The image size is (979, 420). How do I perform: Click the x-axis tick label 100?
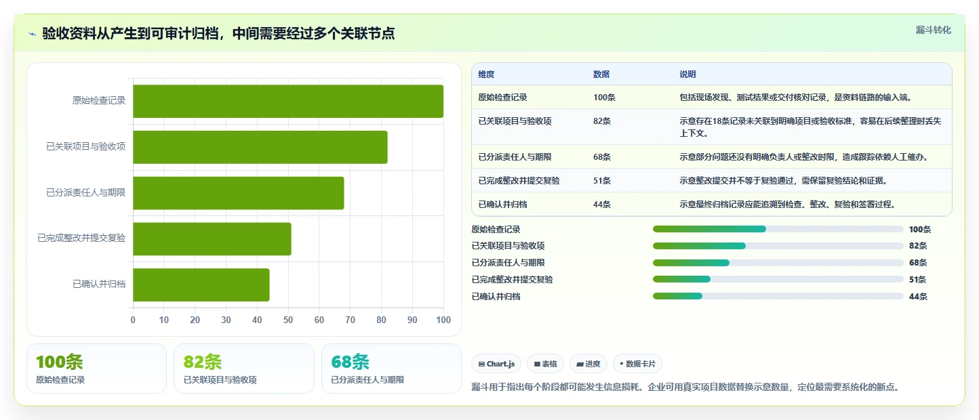click(x=443, y=320)
